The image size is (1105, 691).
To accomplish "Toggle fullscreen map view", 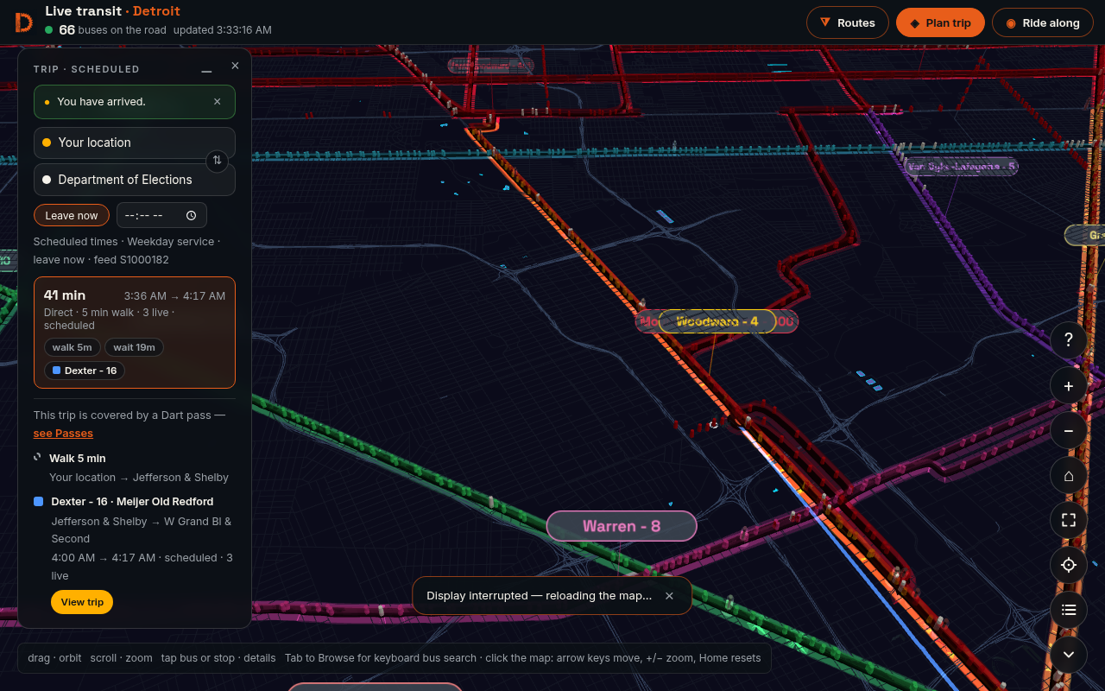I will [1069, 520].
